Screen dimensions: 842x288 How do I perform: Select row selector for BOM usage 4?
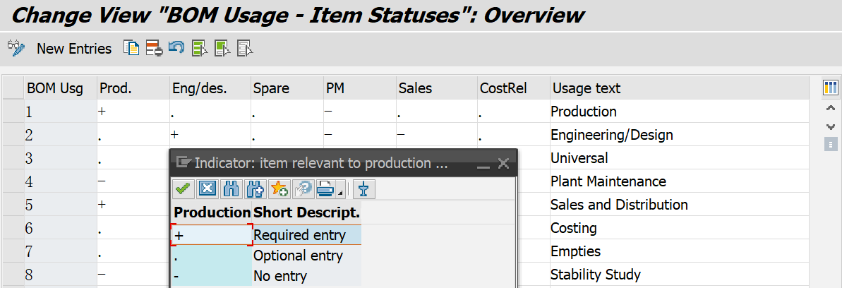point(13,181)
